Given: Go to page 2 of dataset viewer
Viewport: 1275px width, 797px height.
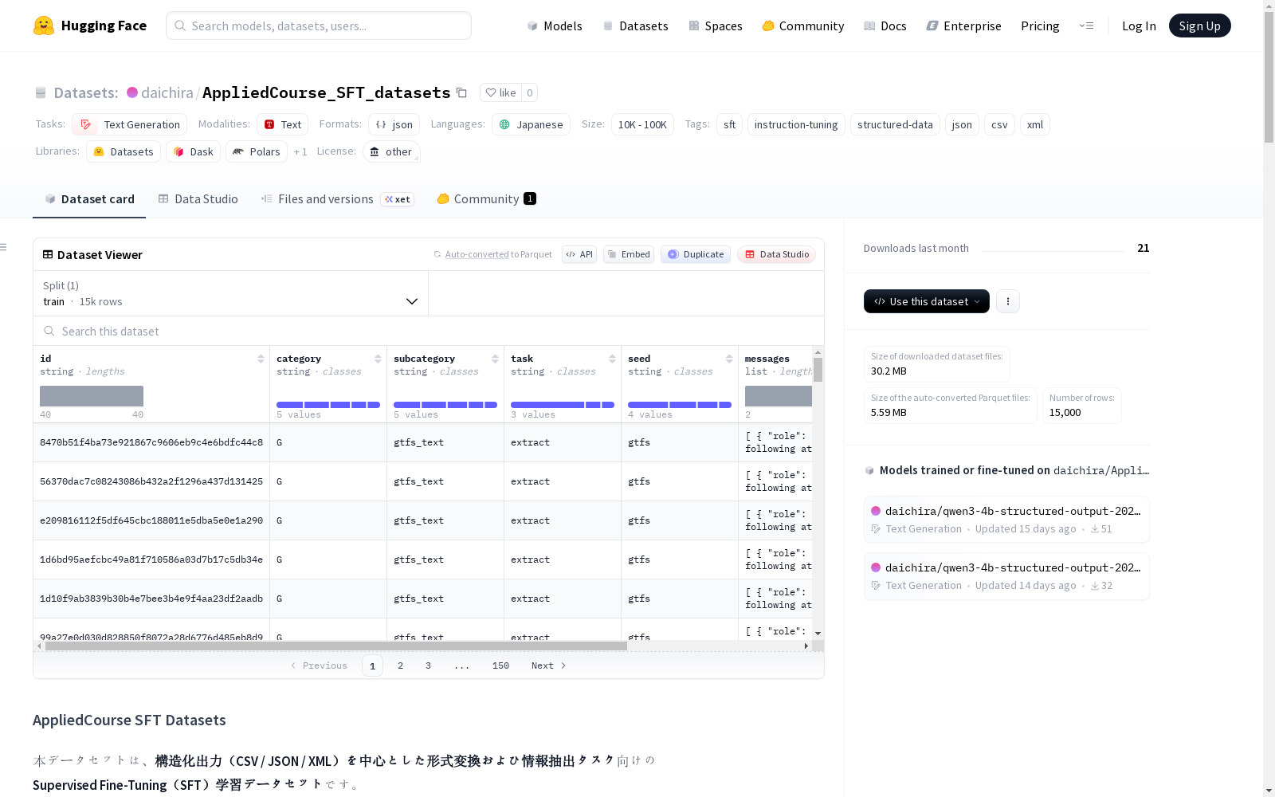Looking at the screenshot, I should (400, 665).
